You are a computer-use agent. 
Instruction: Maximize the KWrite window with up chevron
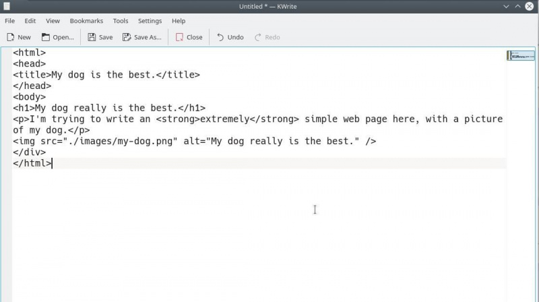pos(517,6)
